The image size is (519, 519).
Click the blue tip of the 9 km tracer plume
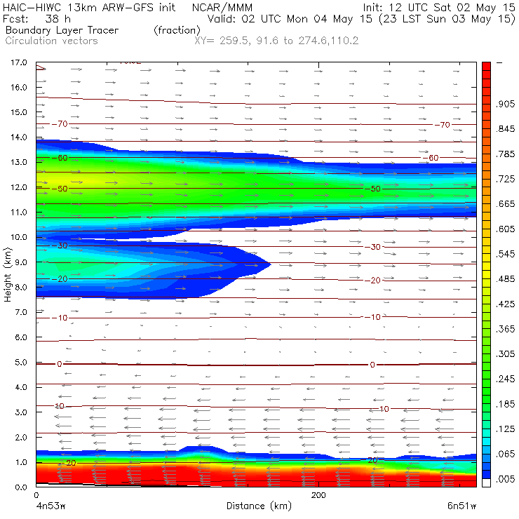[x=265, y=264]
